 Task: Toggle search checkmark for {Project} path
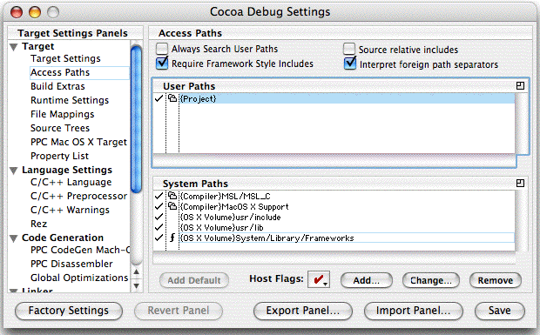click(x=159, y=98)
